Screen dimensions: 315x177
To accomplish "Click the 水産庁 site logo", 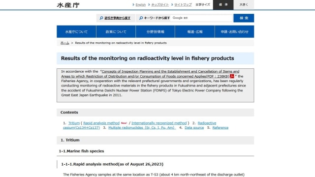I will click(68, 5).
